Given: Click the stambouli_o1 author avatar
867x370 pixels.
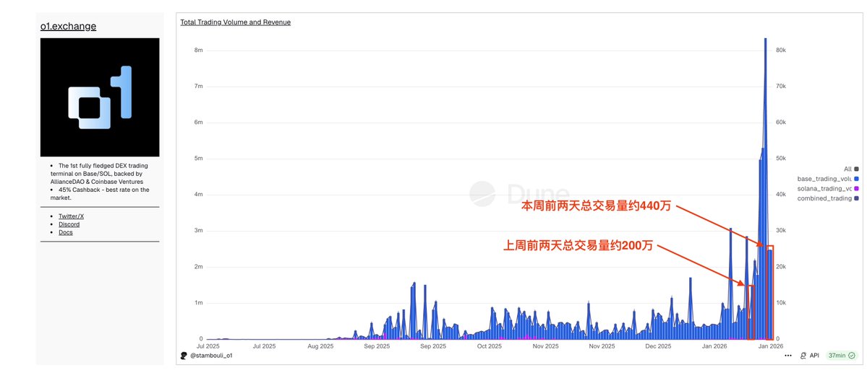Looking at the screenshot, I should click(x=184, y=356).
